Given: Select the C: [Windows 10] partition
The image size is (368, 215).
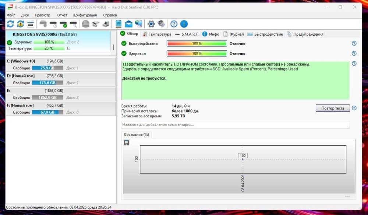Looking at the screenshot, I should click(x=61, y=64).
